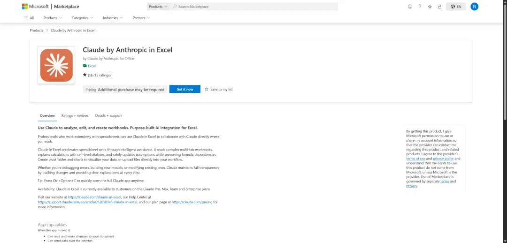The width and height of the screenshot is (507, 243).
Task: Open the provider's privacy policy link
Action: [x=443, y=159]
